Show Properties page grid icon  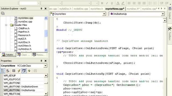[x=14, y=71]
